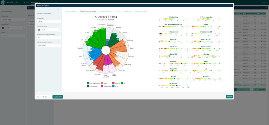Open the Jugadores menu in top bar
The width and height of the screenshot is (269, 125).
click(35, 3)
